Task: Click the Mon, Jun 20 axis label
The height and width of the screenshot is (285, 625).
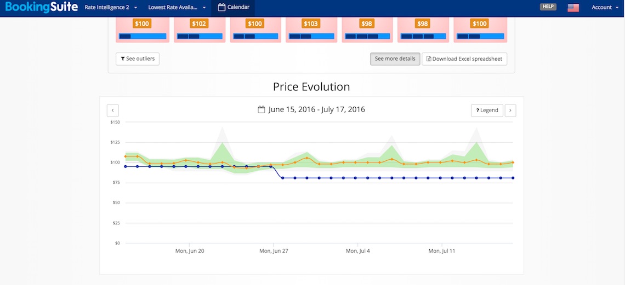Action: pos(190,251)
